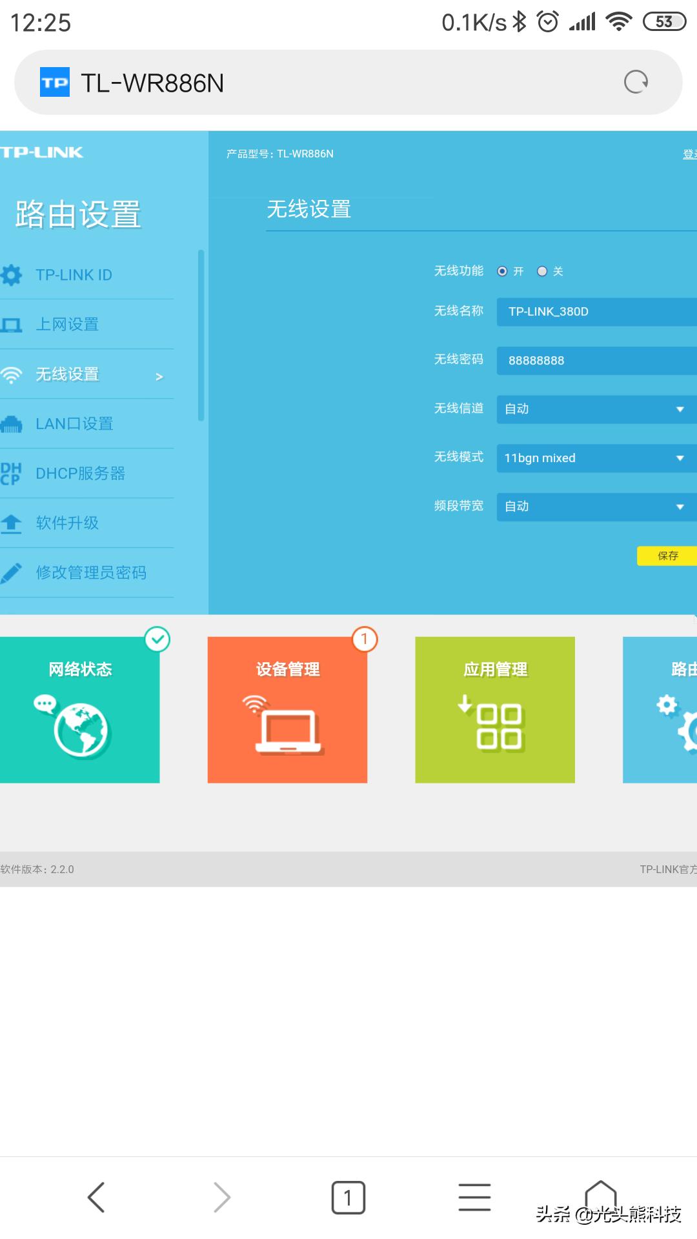Image resolution: width=697 pixels, height=1239 pixels.
Task: Click the TP-LINK logo
Action: click(42, 152)
